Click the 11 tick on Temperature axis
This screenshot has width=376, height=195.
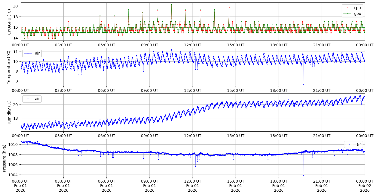(x=16, y=52)
